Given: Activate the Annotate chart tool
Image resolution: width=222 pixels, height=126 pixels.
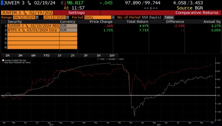Looking at the screenshot, I should click(x=111, y=59).
